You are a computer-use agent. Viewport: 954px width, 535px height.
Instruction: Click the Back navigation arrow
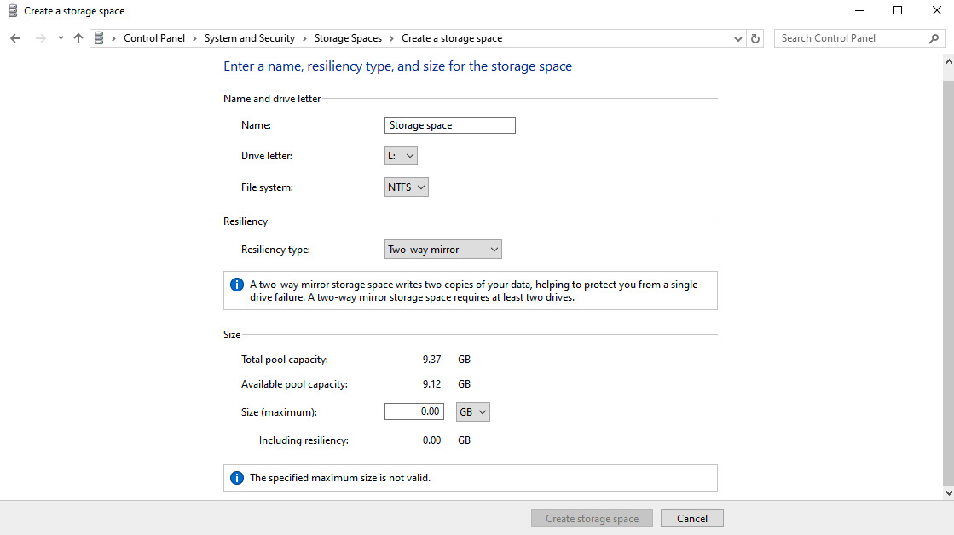point(15,38)
